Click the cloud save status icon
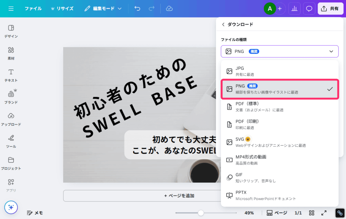Screen dimensions: 346x219 pos(169,8)
